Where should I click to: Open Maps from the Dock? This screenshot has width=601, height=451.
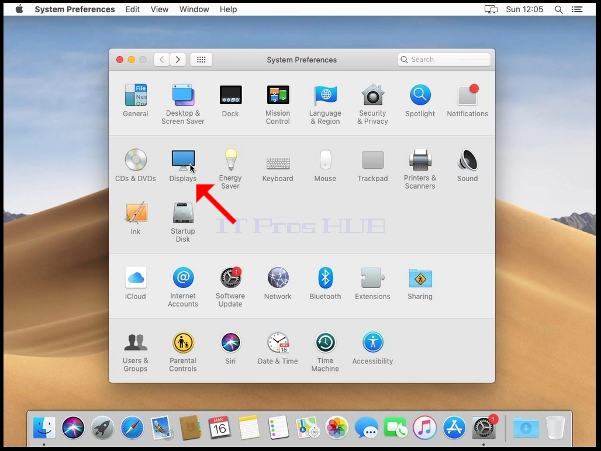point(308,427)
